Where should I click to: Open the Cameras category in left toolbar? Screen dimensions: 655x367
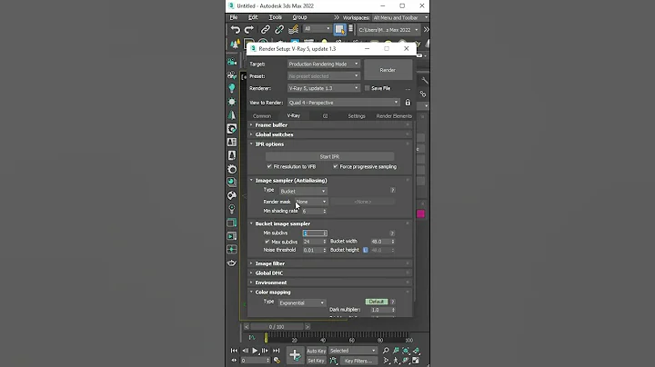coord(232,62)
